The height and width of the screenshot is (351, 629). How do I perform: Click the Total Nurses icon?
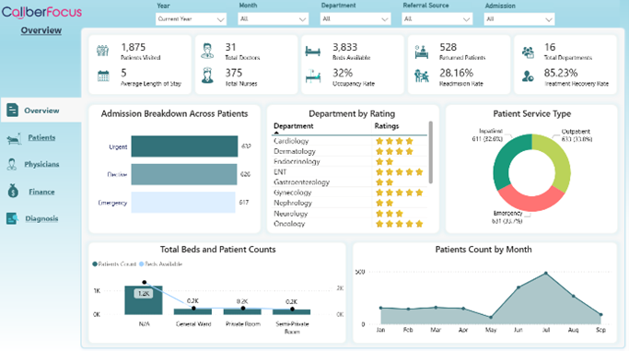pyautogui.click(x=207, y=76)
